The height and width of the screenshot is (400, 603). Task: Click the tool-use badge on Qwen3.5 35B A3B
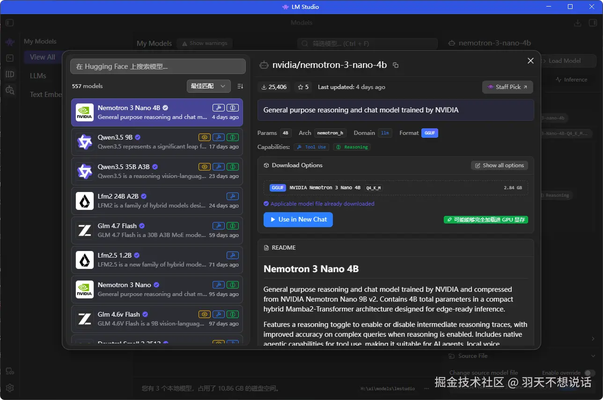[219, 167]
